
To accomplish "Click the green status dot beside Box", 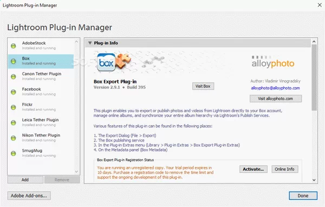I will point(13,61).
